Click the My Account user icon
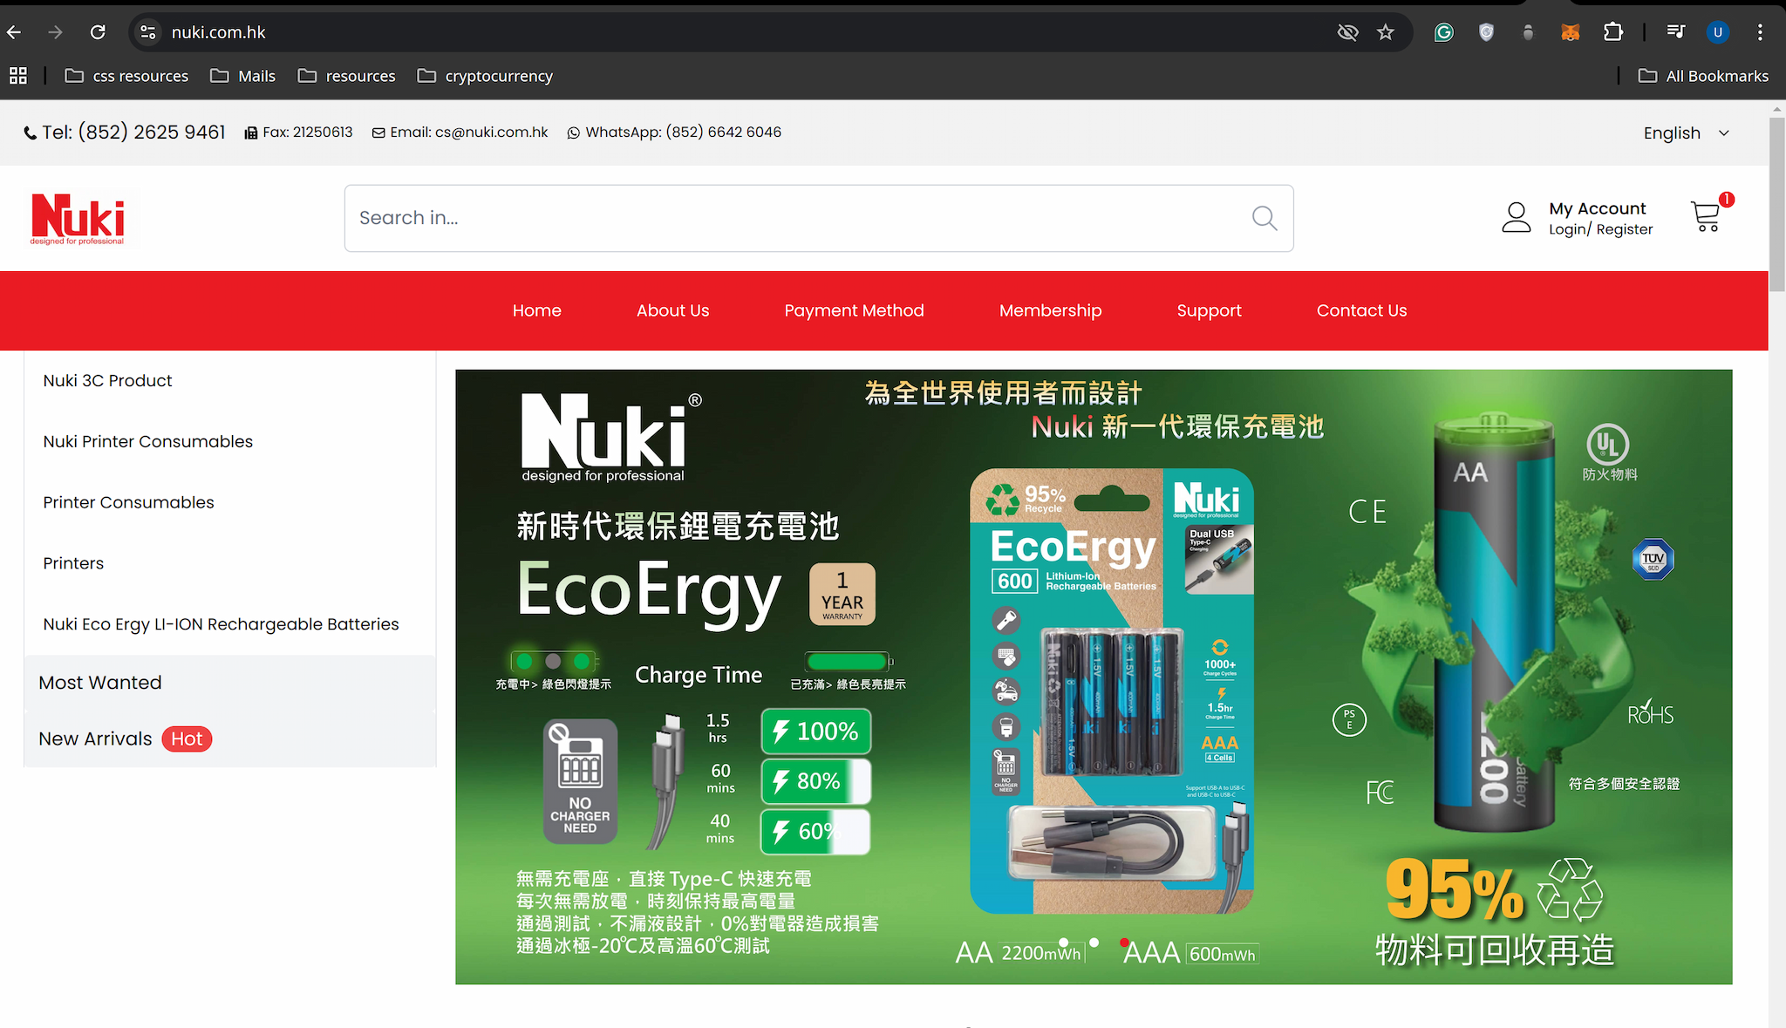 click(1516, 218)
